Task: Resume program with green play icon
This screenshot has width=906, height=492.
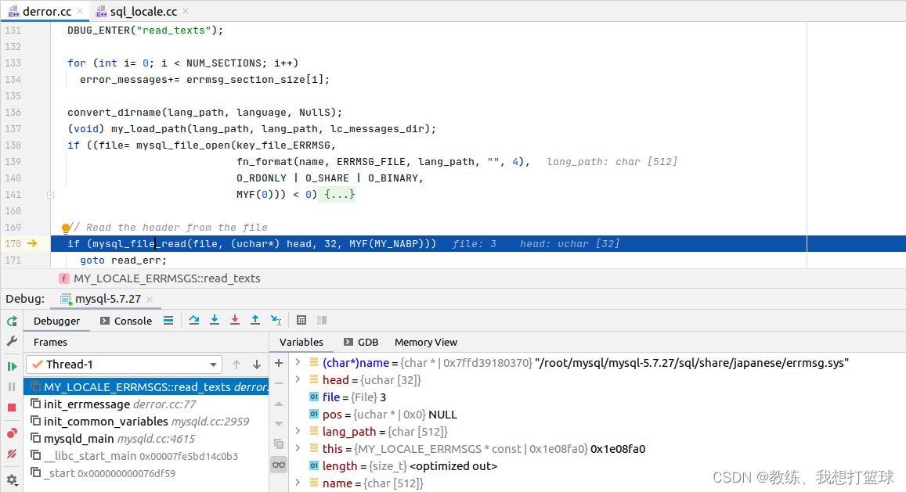Action: (12, 366)
